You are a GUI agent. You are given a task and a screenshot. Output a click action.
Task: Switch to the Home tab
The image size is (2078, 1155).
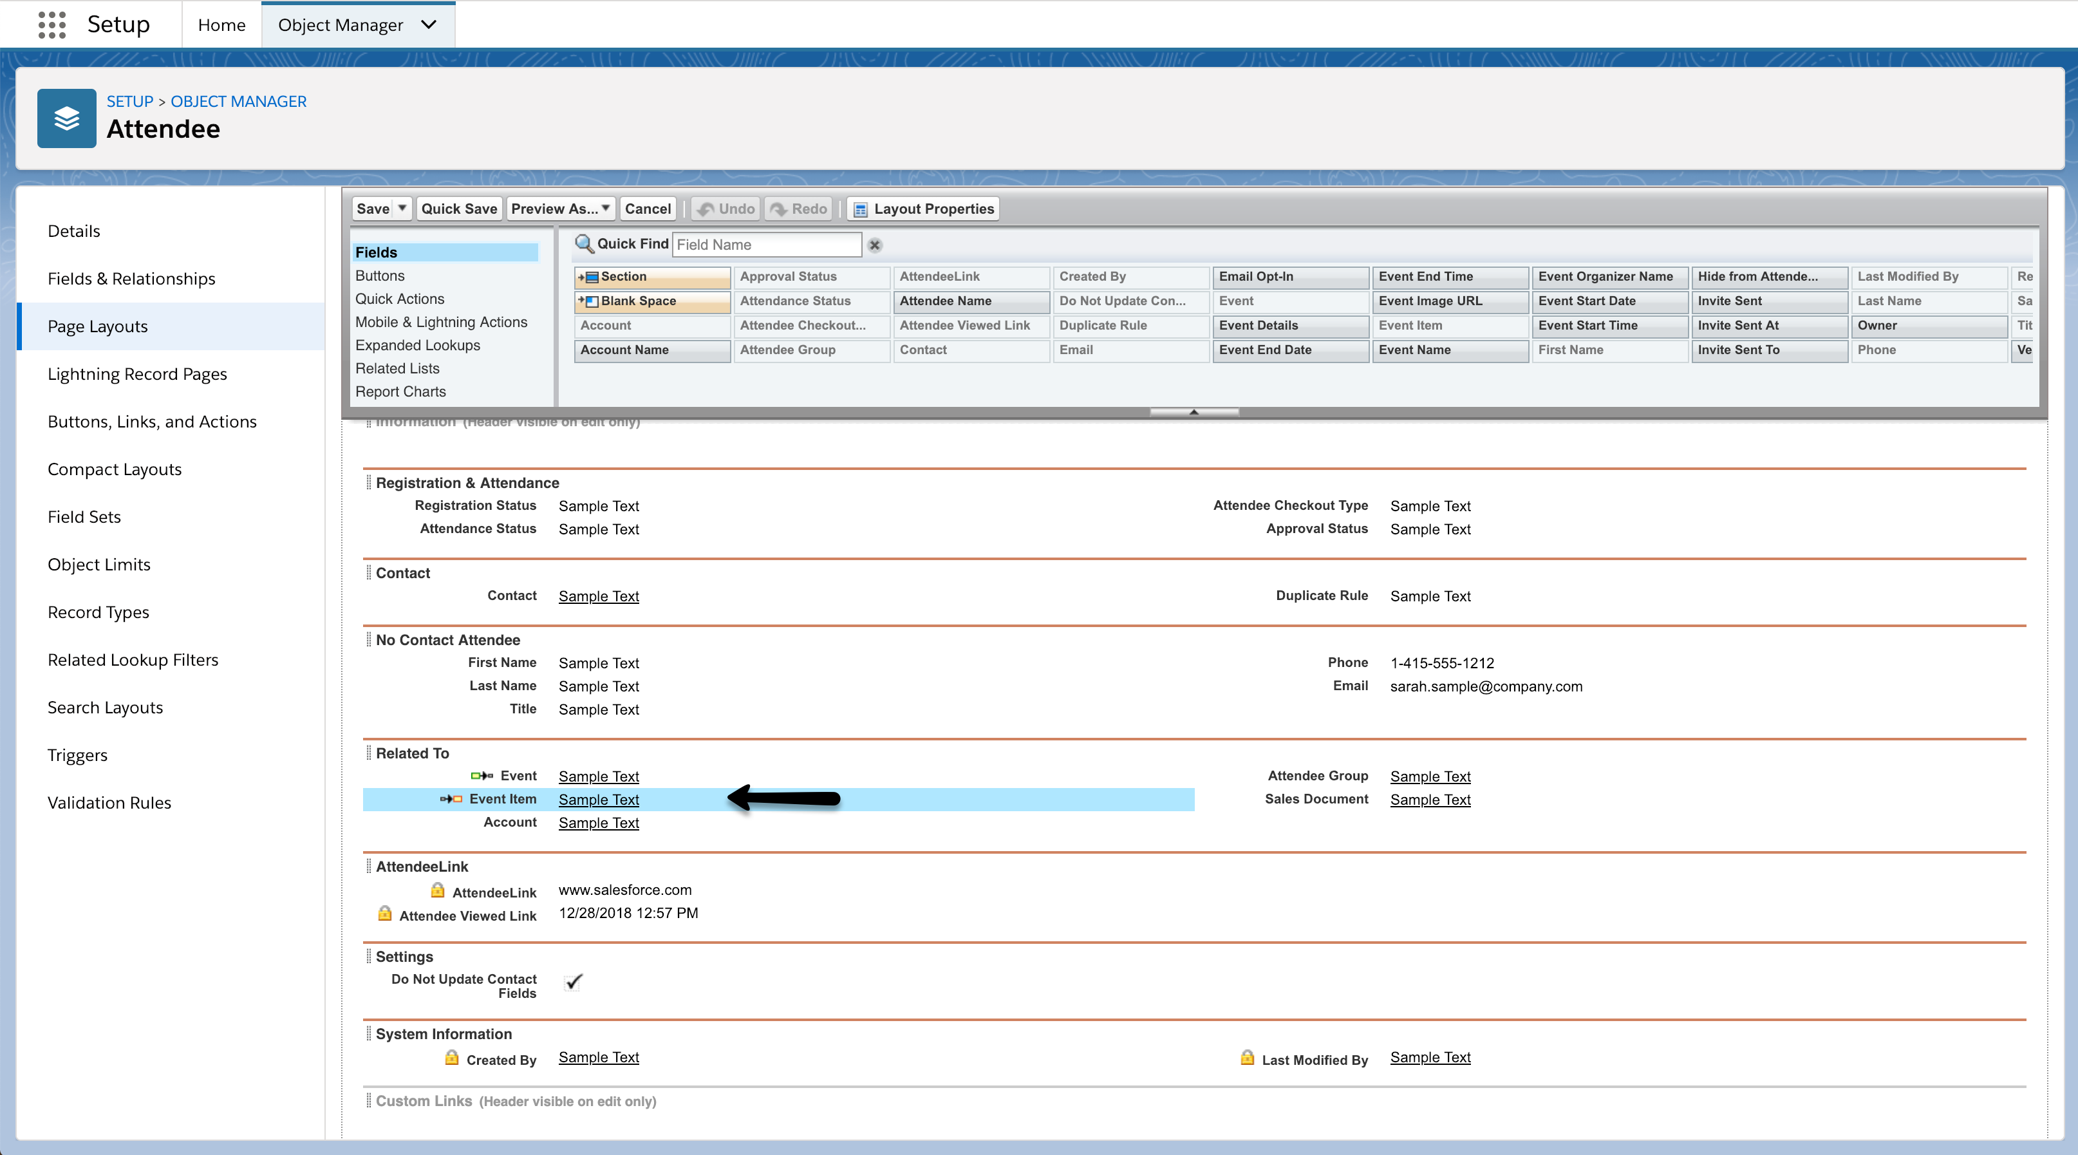pyautogui.click(x=221, y=25)
